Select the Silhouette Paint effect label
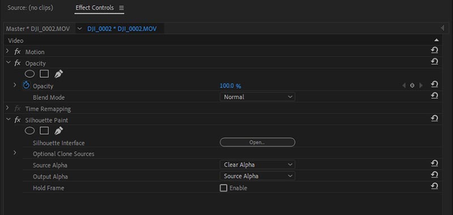Screen dimensions: 453x215 coord(46,120)
